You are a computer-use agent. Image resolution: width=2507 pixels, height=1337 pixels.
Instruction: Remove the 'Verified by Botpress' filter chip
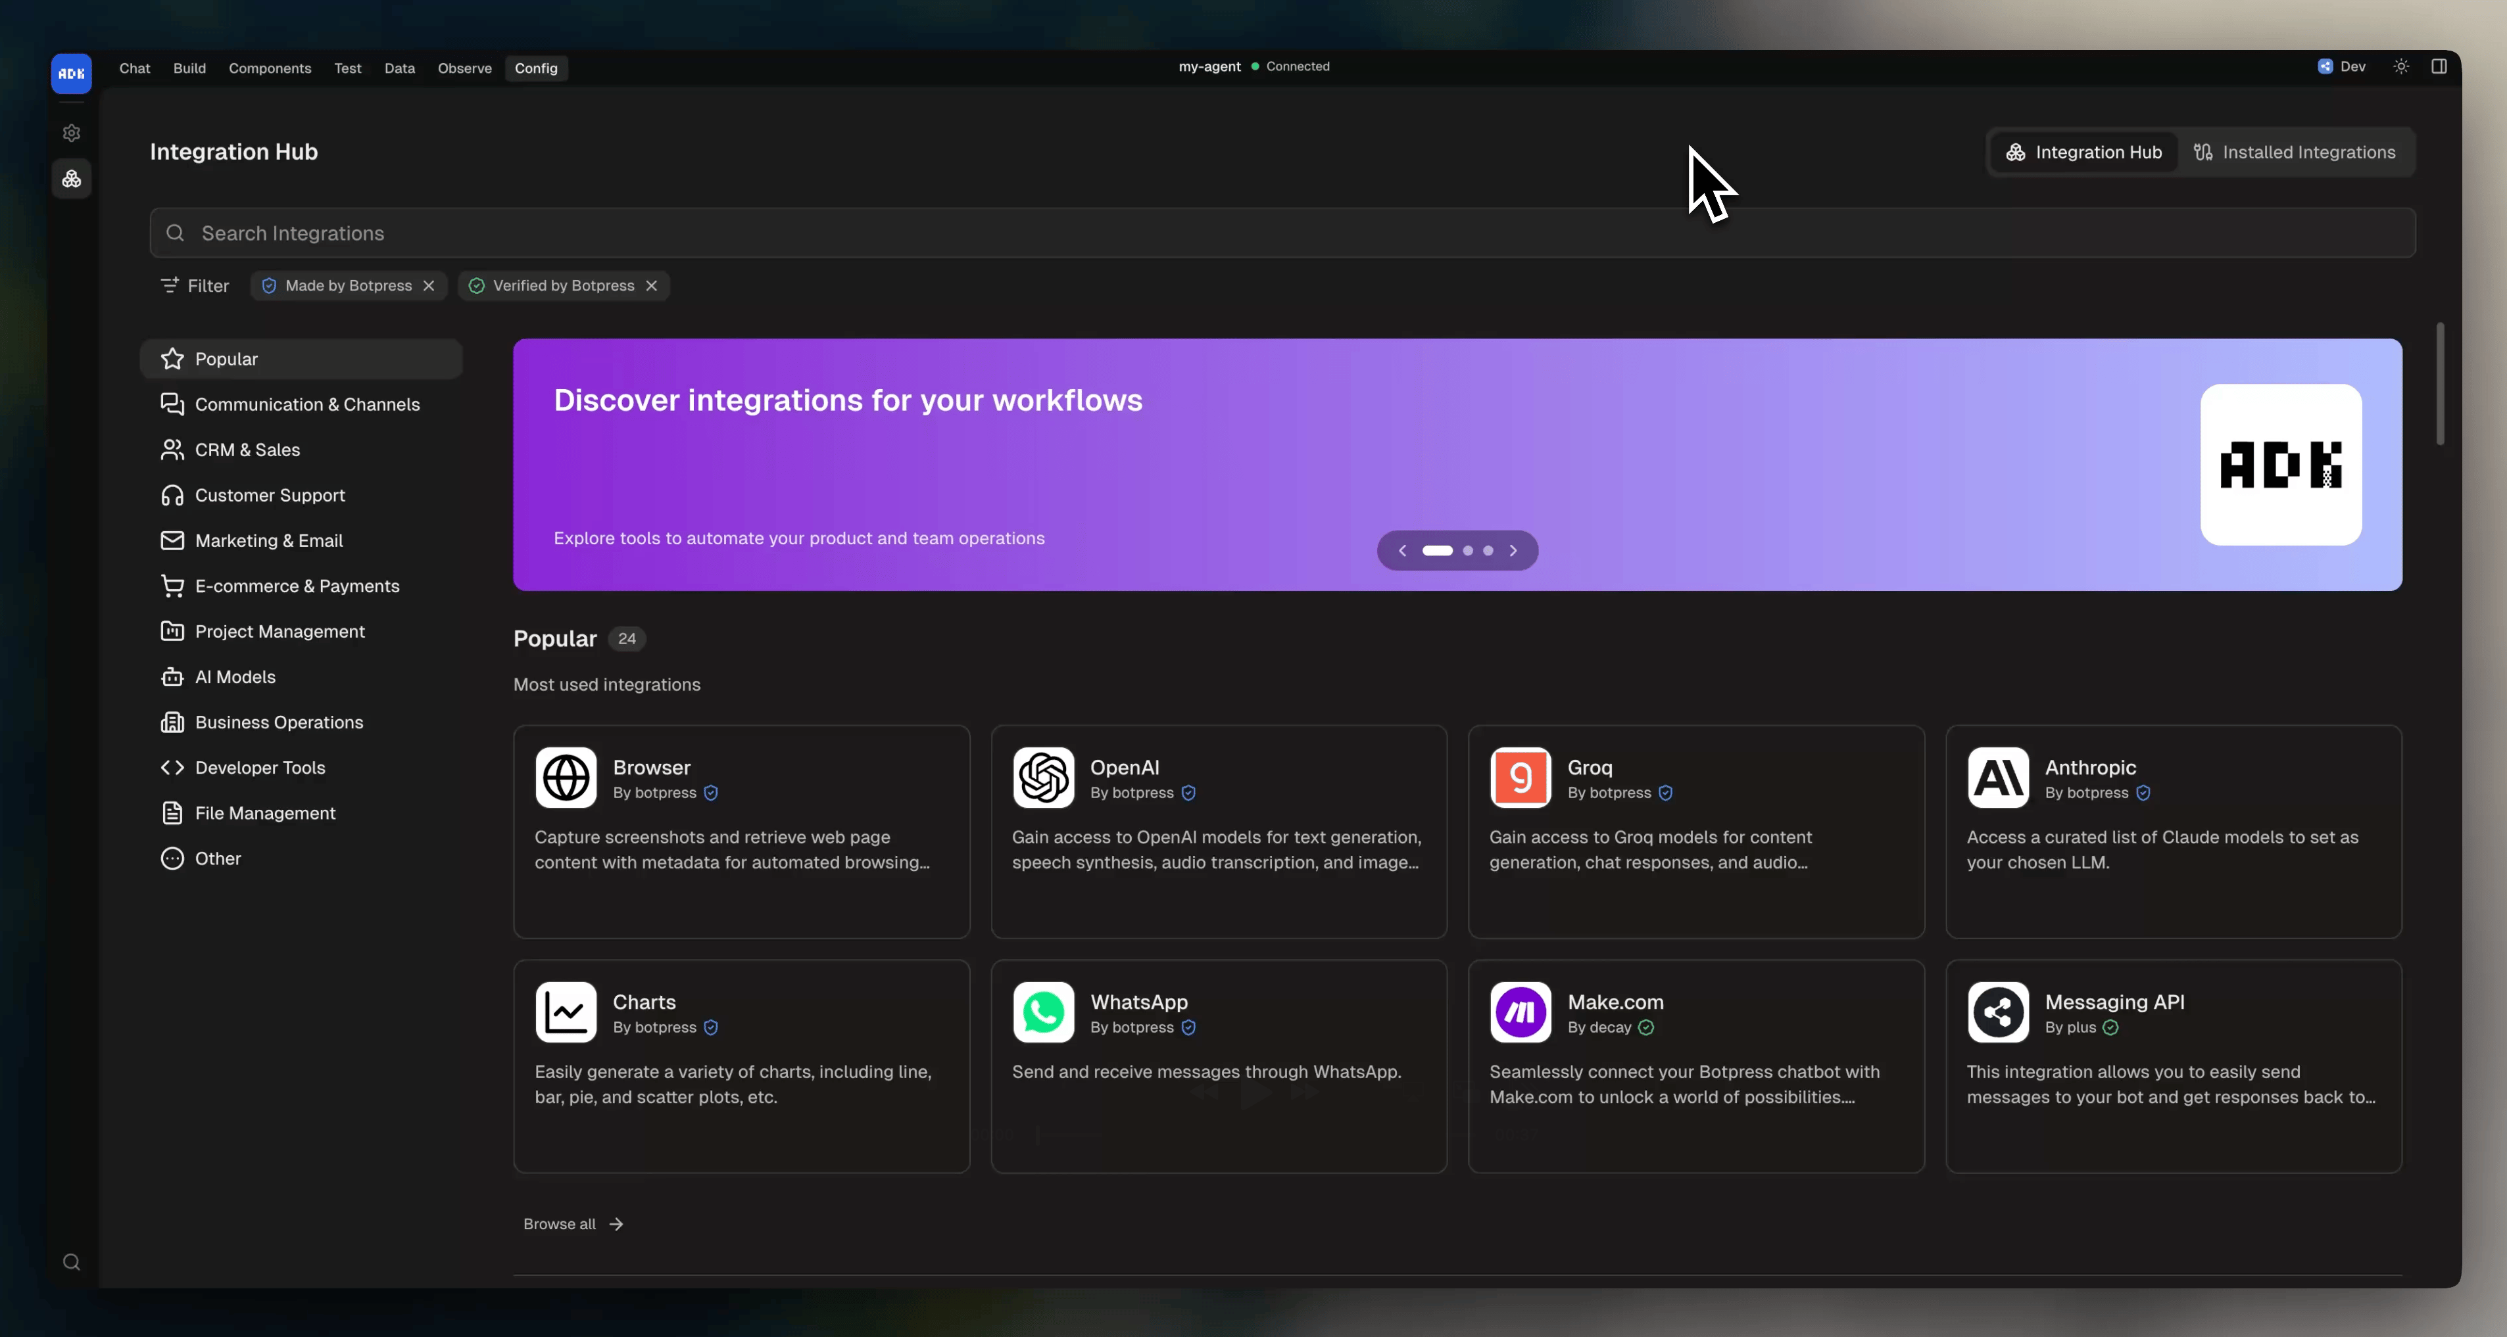click(651, 286)
